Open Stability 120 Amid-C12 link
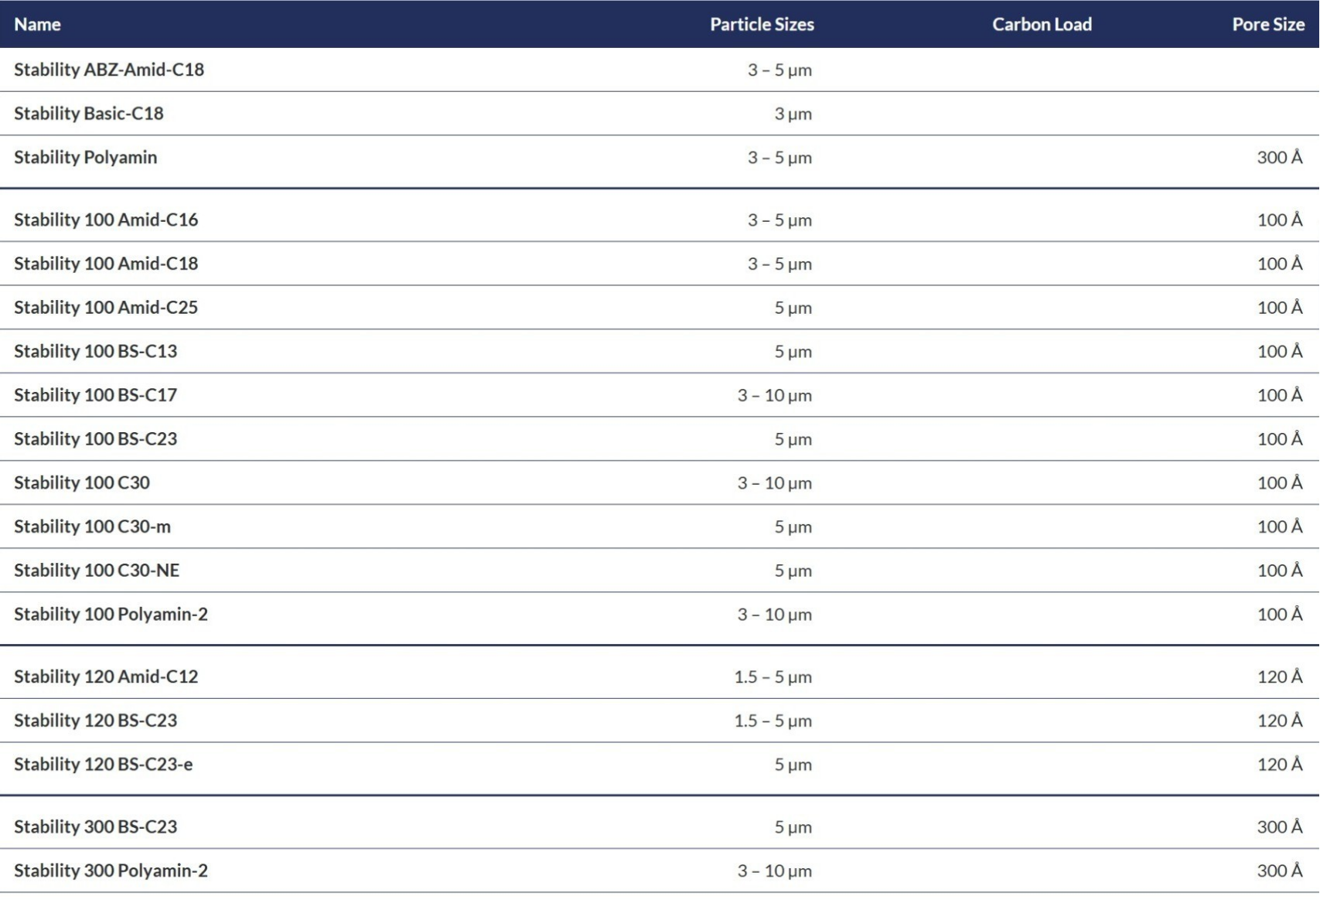The height and width of the screenshot is (910, 1320). (x=106, y=677)
